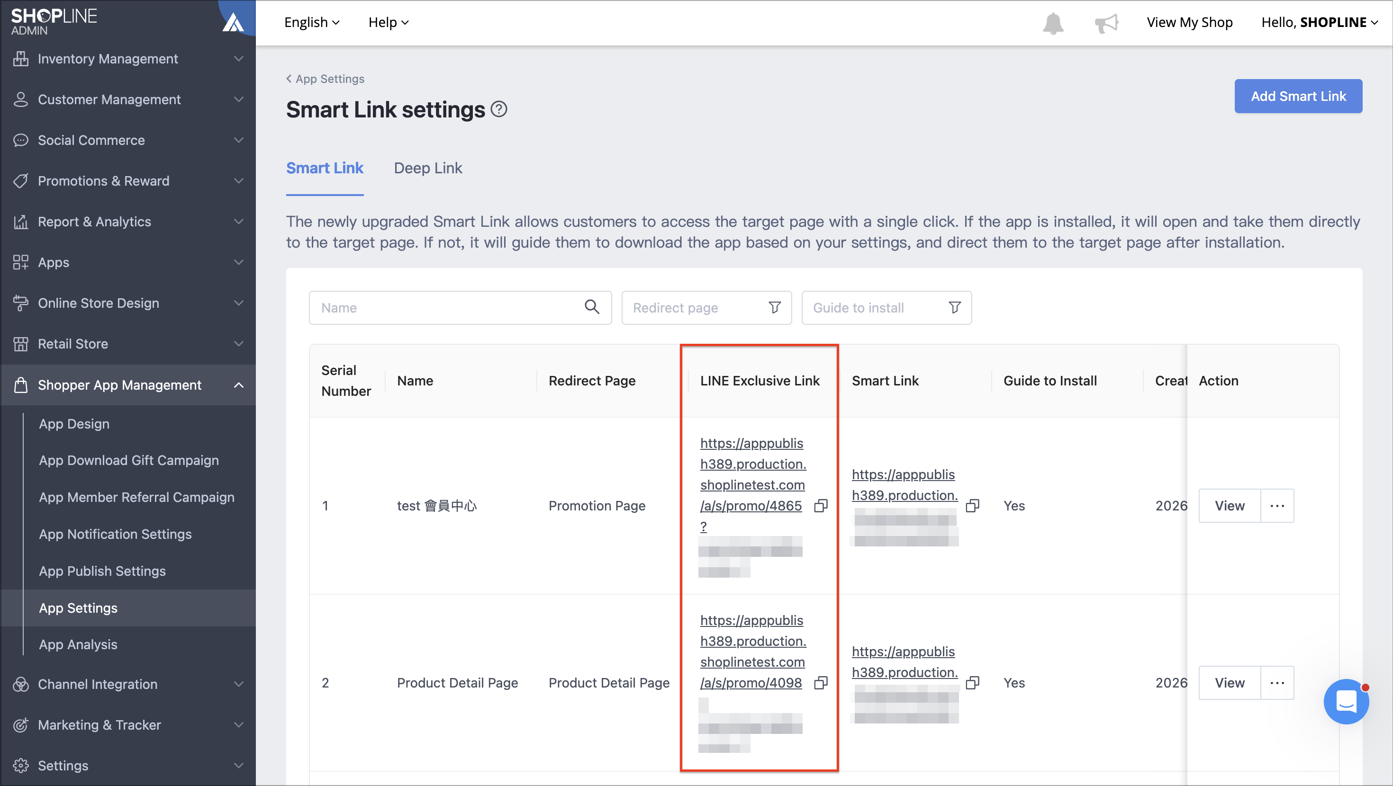Open the announcements megaphone icon

pyautogui.click(x=1106, y=23)
